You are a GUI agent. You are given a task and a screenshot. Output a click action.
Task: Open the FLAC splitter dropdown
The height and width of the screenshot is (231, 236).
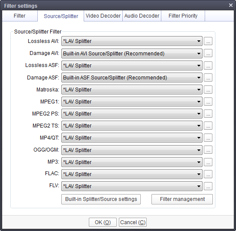click(132, 174)
